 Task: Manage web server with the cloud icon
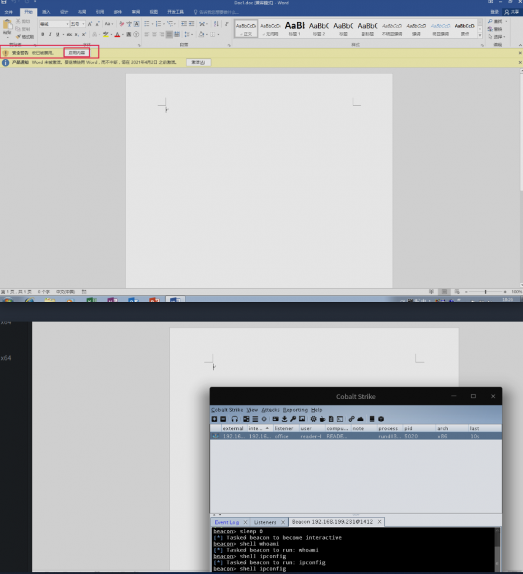pos(360,419)
